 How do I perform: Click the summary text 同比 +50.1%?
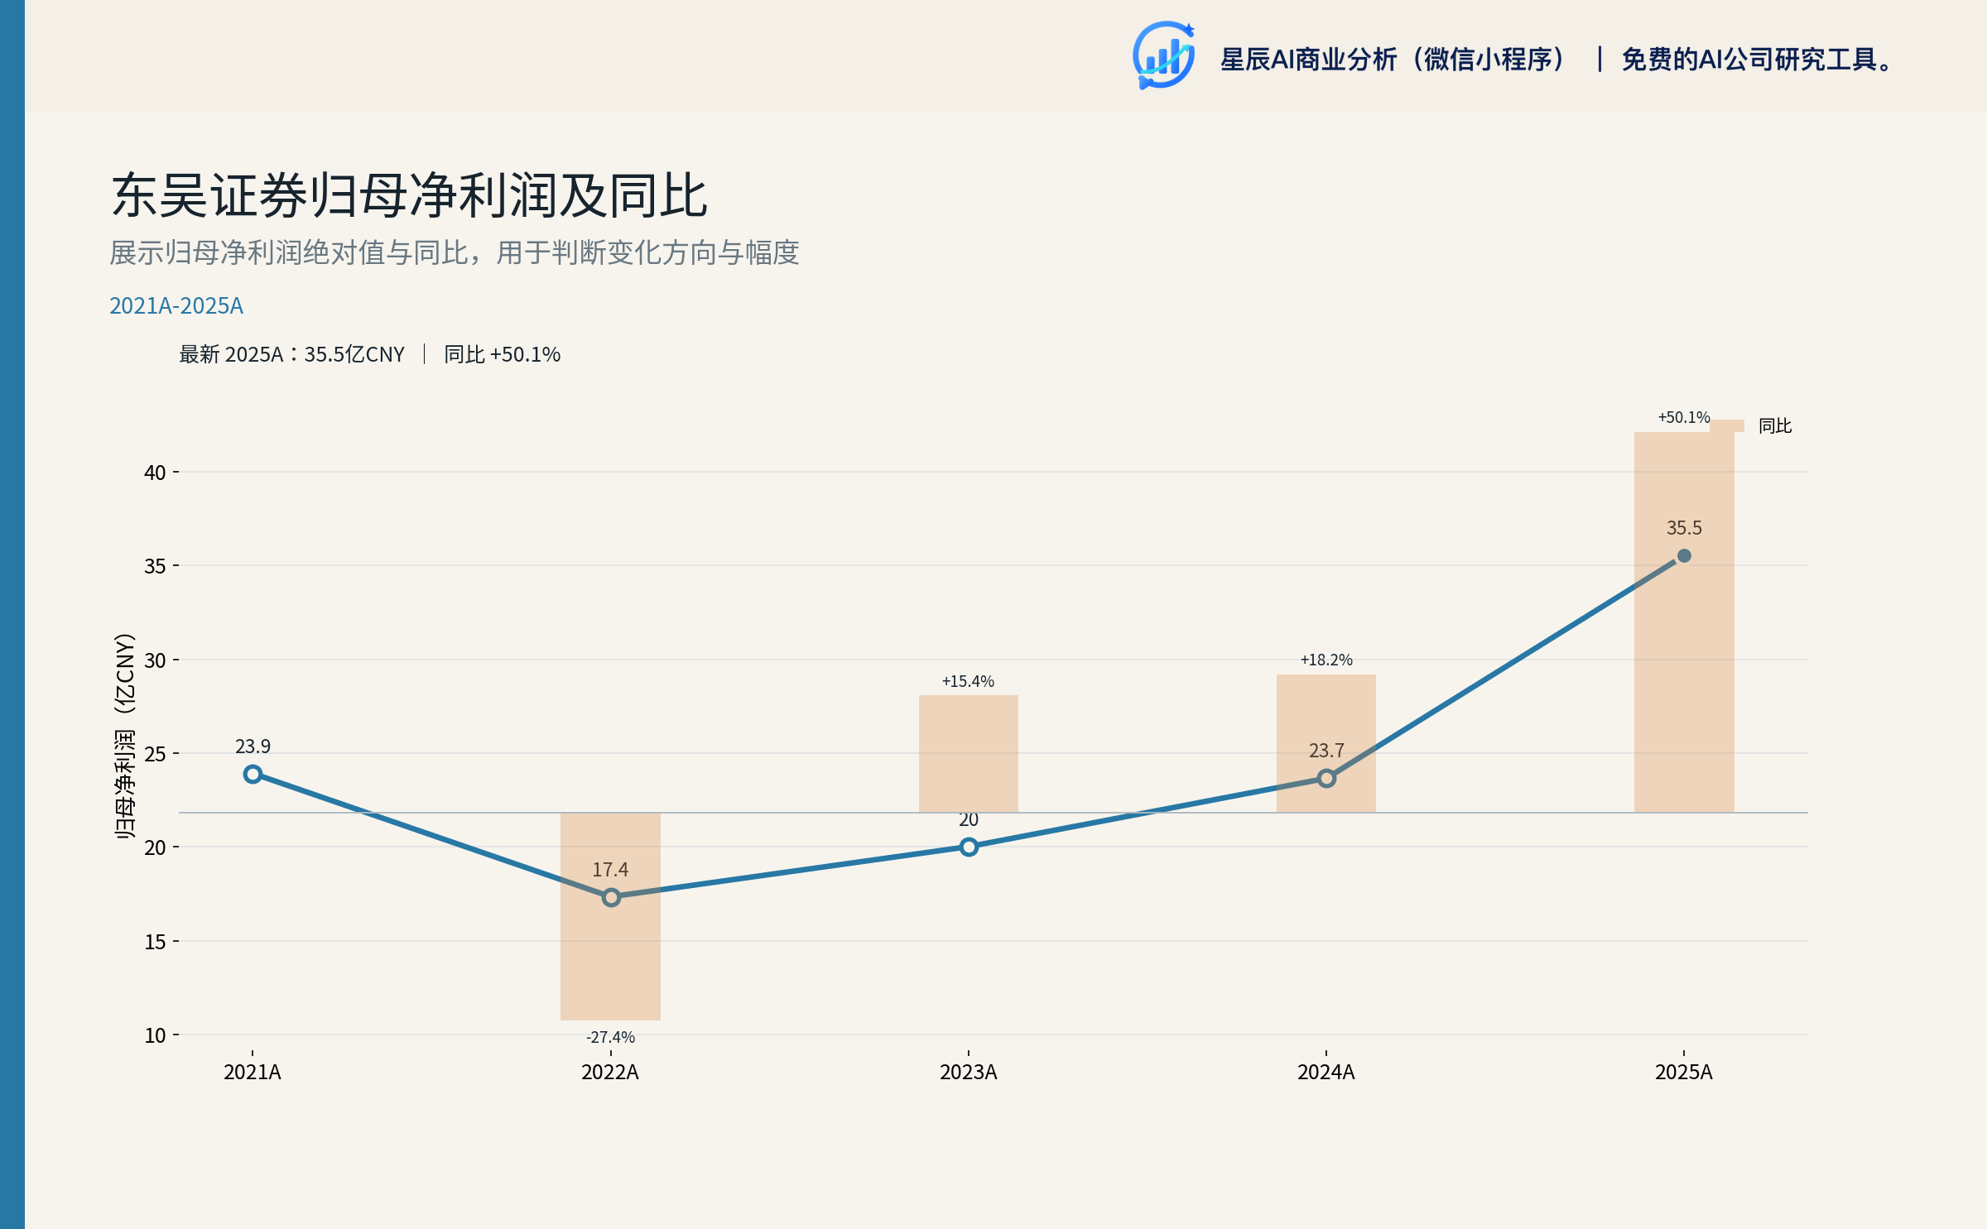503,354
